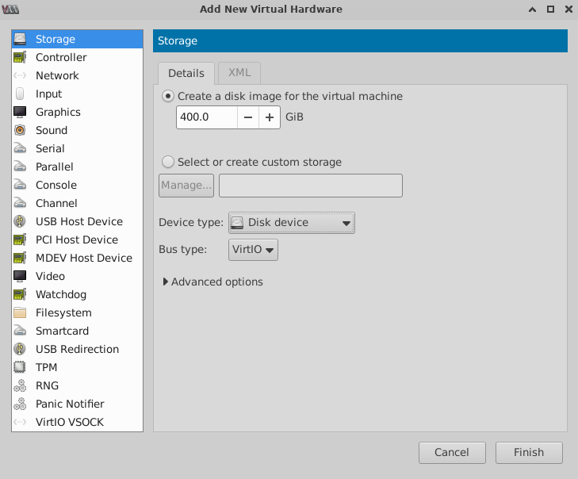Open the Details tab
This screenshot has width=578, height=479.
point(186,73)
